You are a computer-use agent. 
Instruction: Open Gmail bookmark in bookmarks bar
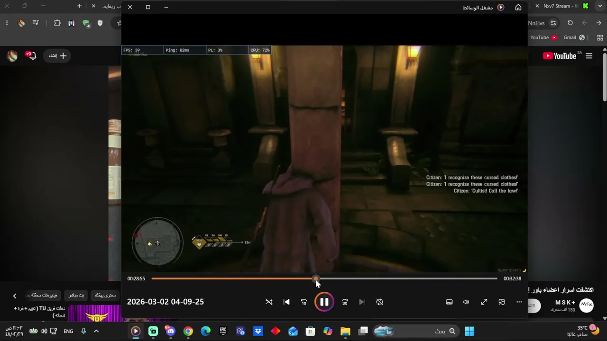tap(574, 37)
